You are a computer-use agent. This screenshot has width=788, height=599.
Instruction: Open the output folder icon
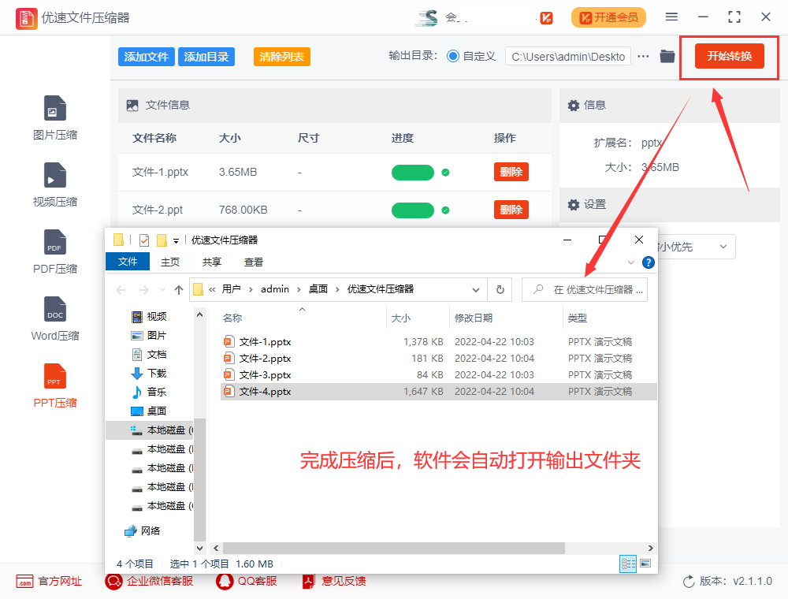coord(667,56)
